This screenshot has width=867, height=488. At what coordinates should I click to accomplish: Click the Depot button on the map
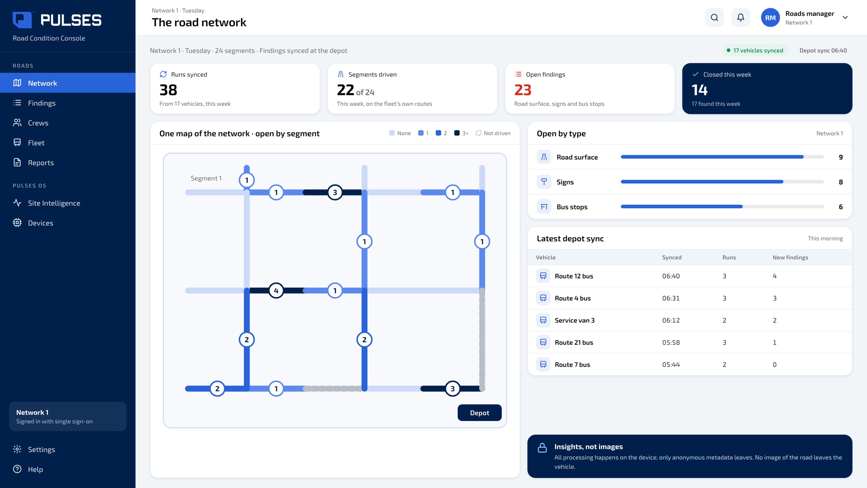(x=479, y=412)
